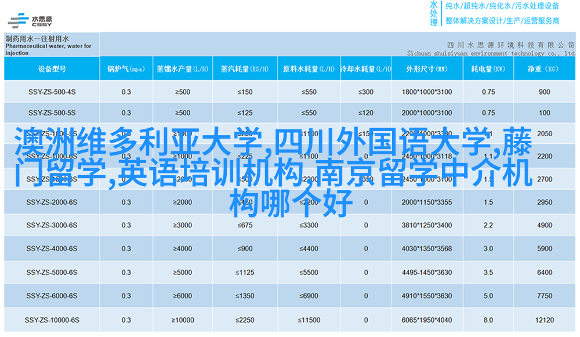Image resolution: width=580 pixels, height=337 pixels.
Task: Click the ≥4000 distilled water output value
Action: click(x=183, y=249)
